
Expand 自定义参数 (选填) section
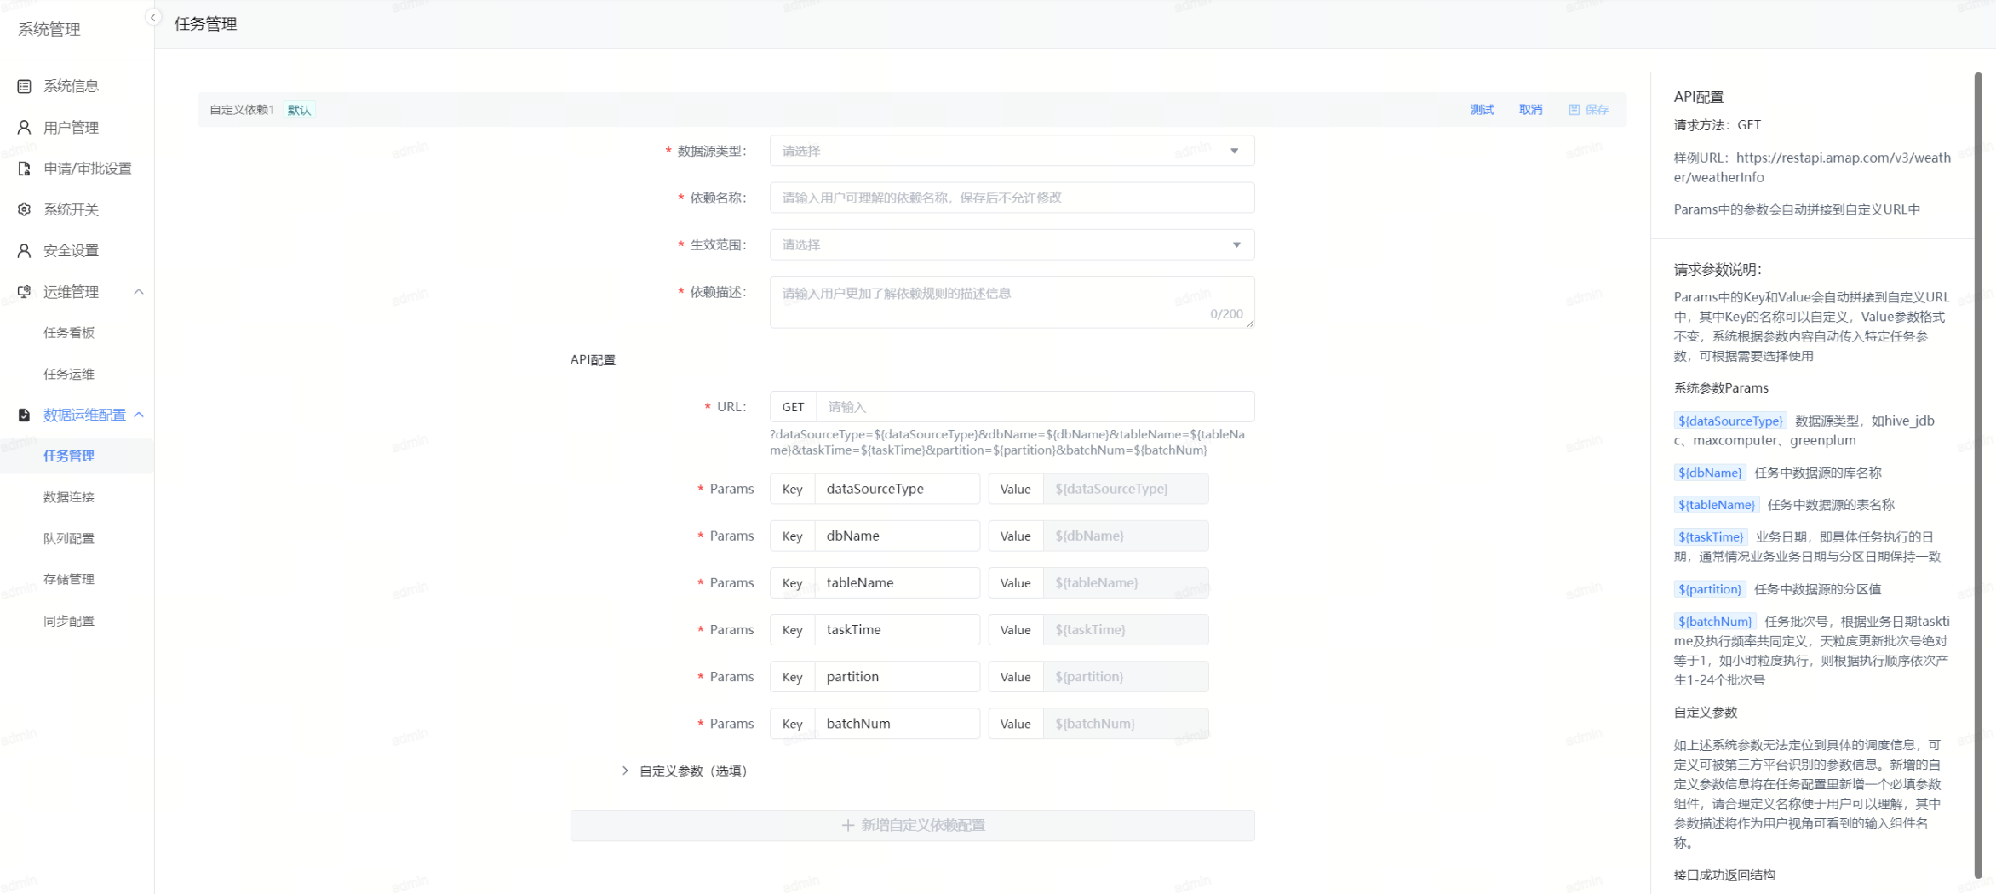click(x=625, y=771)
